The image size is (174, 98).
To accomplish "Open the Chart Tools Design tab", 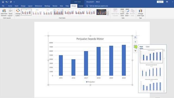I will tap(74, 6).
